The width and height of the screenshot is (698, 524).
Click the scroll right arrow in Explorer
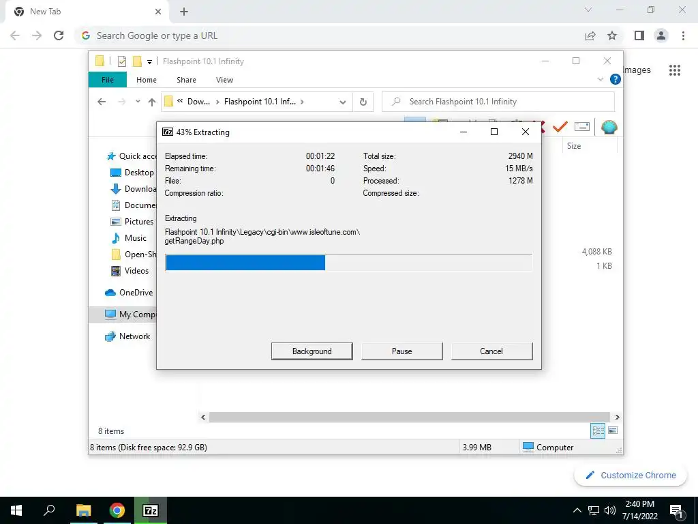617,417
